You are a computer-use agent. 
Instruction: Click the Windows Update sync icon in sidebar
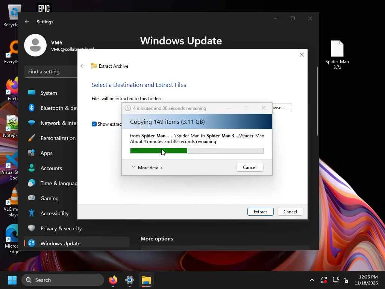[x=32, y=243]
